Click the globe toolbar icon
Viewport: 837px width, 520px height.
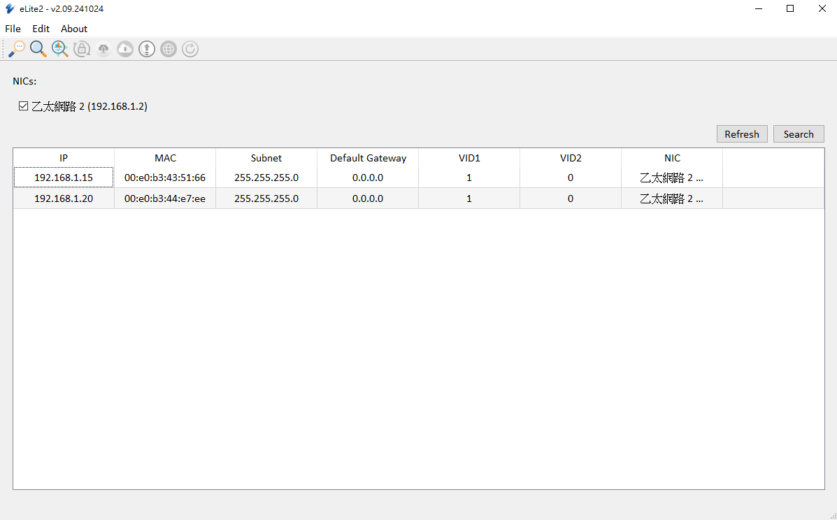point(168,49)
